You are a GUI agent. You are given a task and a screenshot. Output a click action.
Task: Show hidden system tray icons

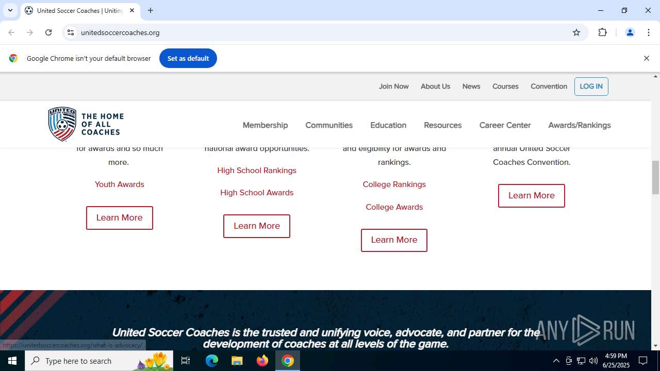point(556,361)
